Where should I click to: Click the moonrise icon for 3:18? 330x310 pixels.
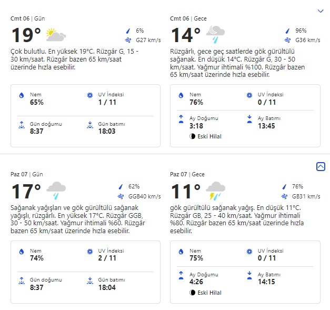point(181,119)
